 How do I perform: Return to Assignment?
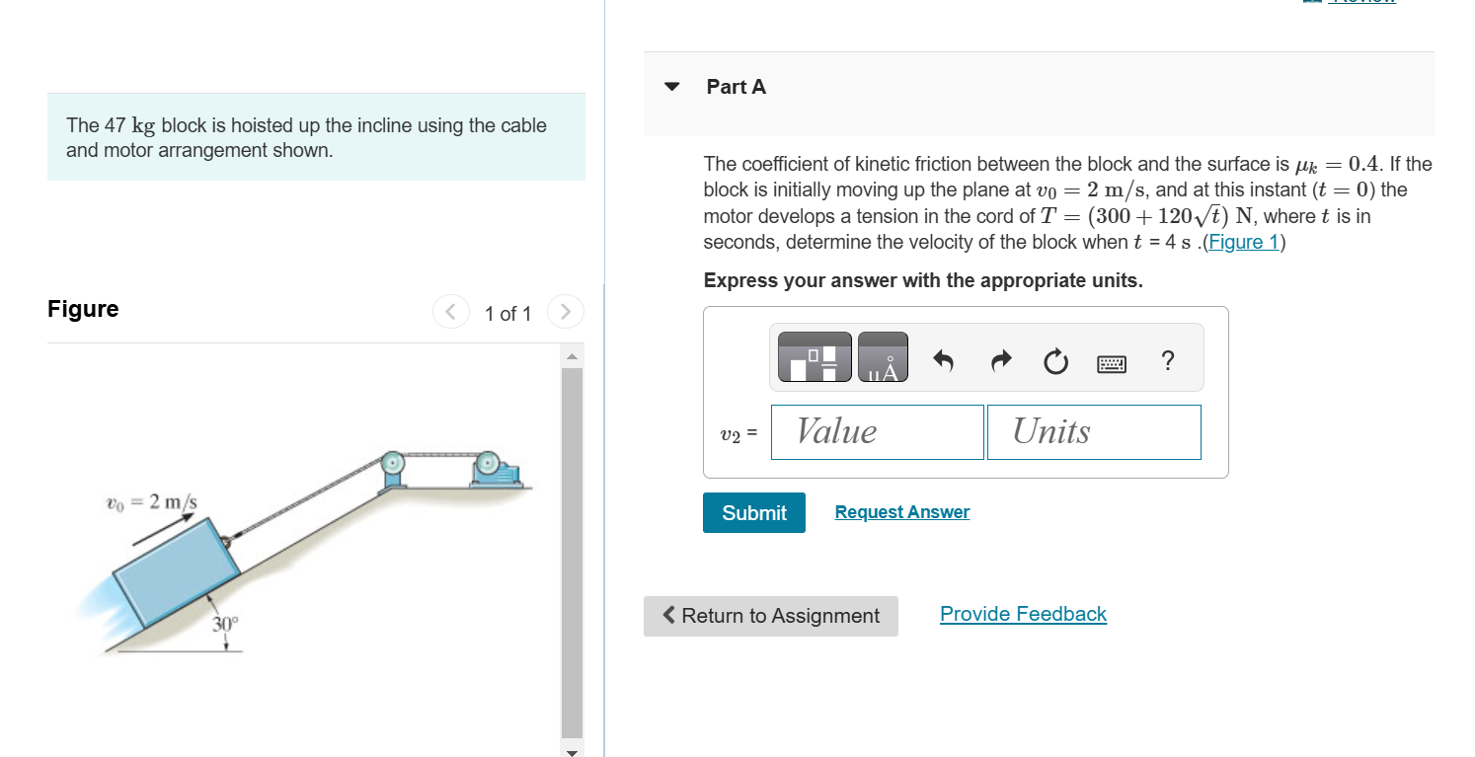[770, 615]
